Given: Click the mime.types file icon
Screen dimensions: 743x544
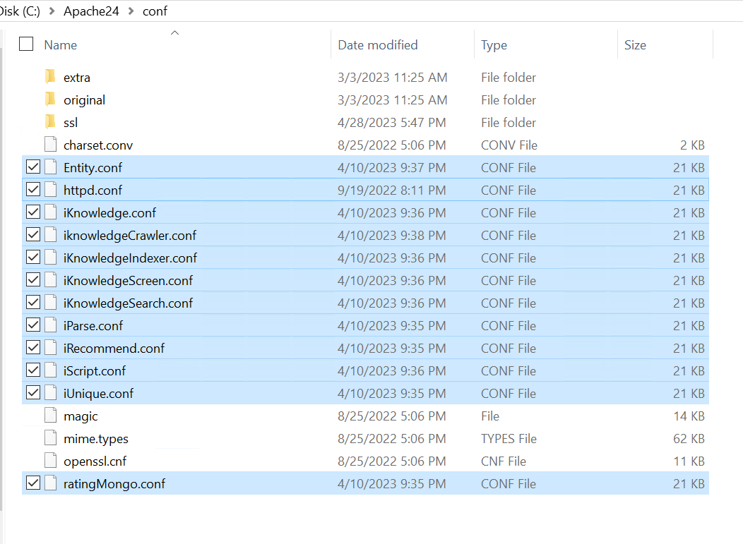Looking at the screenshot, I should [x=50, y=438].
